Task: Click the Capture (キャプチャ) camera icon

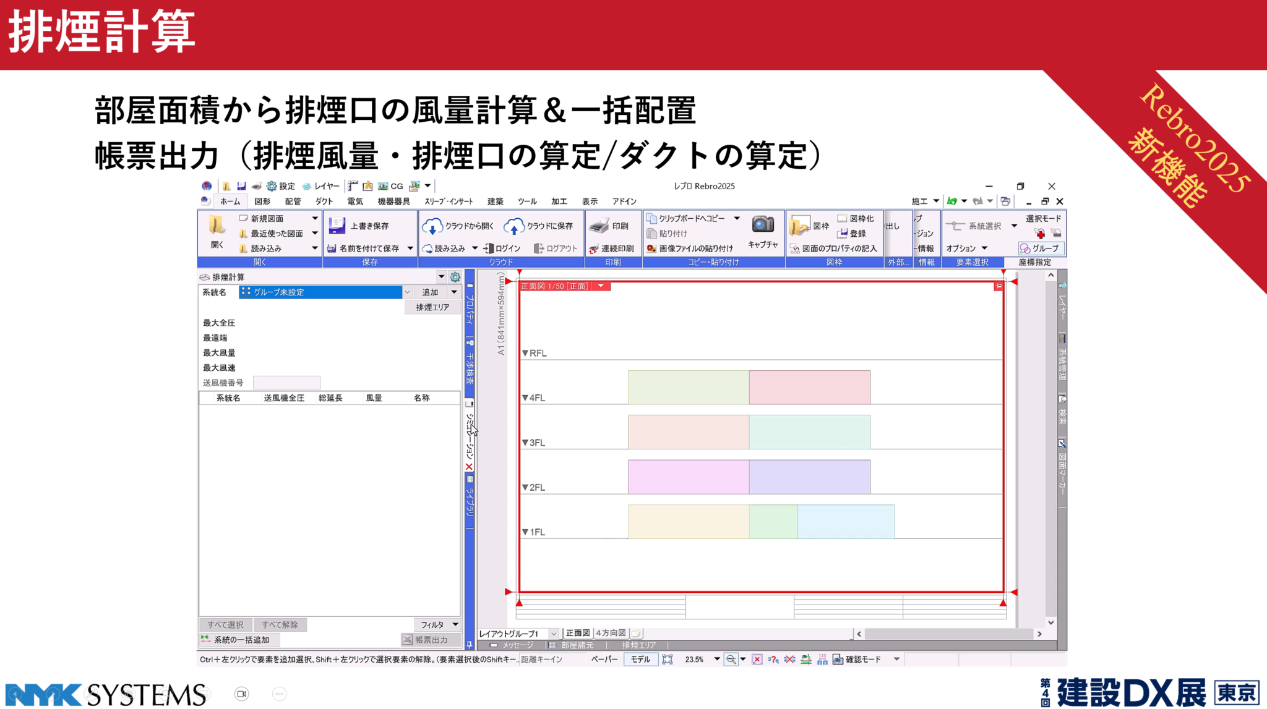Action: (763, 225)
